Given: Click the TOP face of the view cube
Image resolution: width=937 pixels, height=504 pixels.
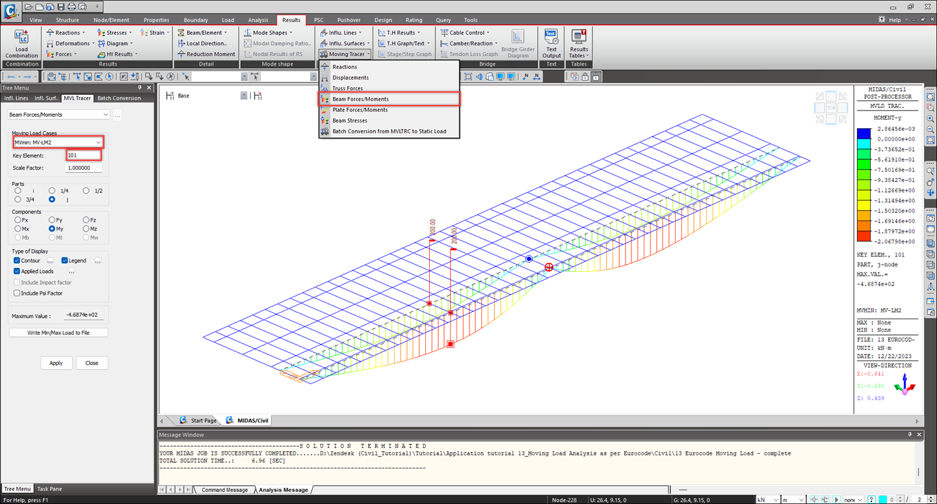Looking at the screenshot, I should (x=831, y=108).
